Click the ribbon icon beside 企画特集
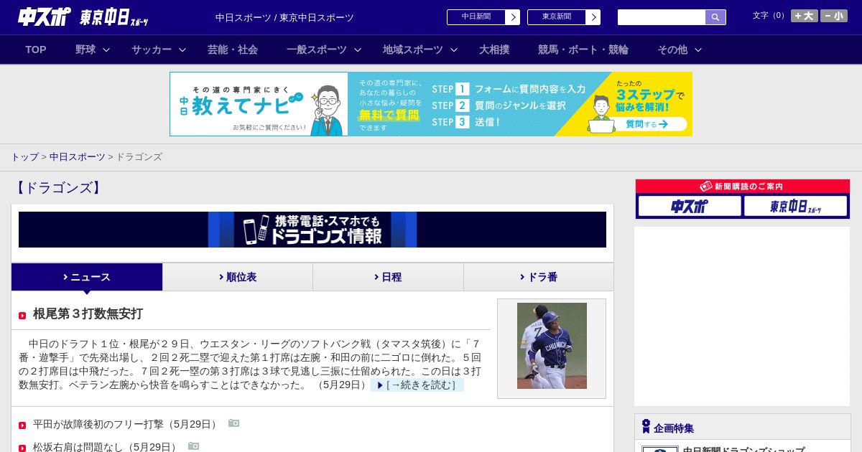The image size is (862, 452). point(646,427)
